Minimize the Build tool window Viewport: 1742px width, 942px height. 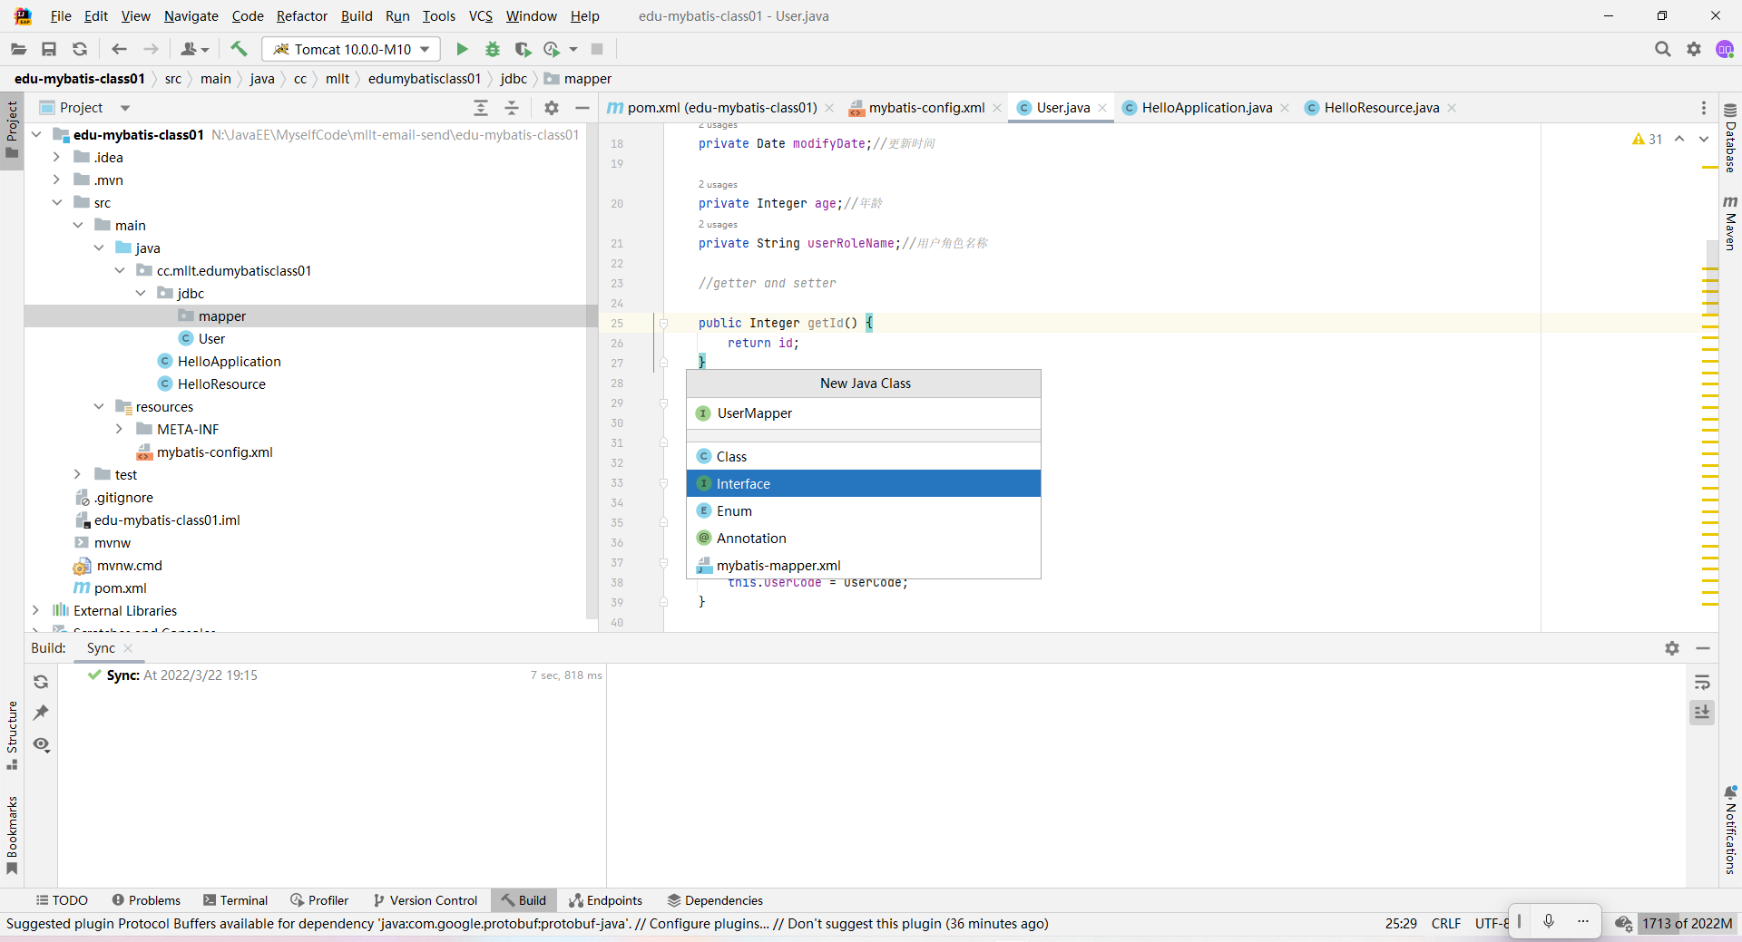tap(1703, 648)
